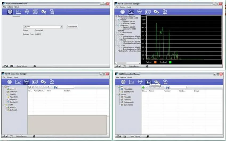Open Phonebook icon in Disconnect window
Screen dimensions: 226x141
pyautogui.click(x=35, y=12)
